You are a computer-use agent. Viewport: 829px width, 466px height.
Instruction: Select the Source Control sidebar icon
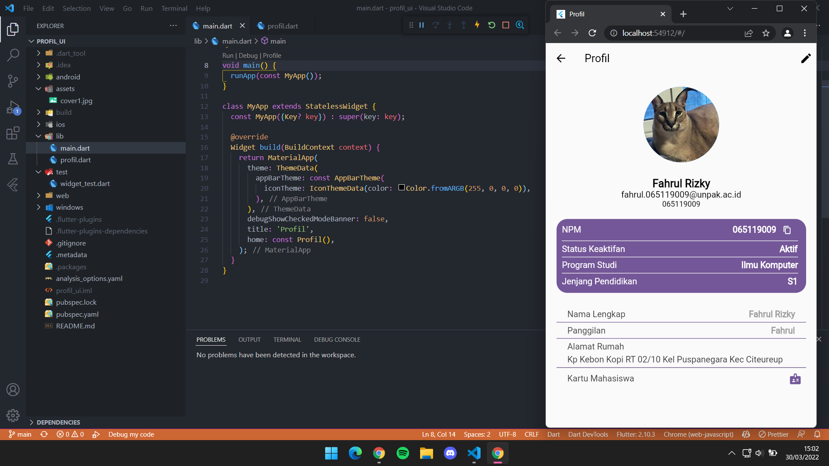[13, 81]
